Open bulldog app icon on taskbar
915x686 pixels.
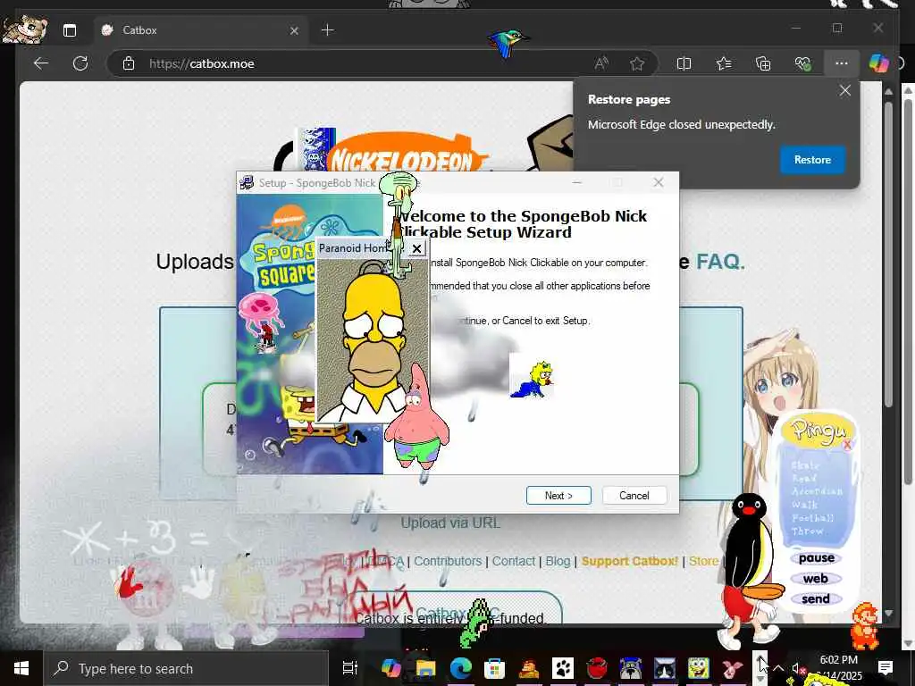point(630,668)
